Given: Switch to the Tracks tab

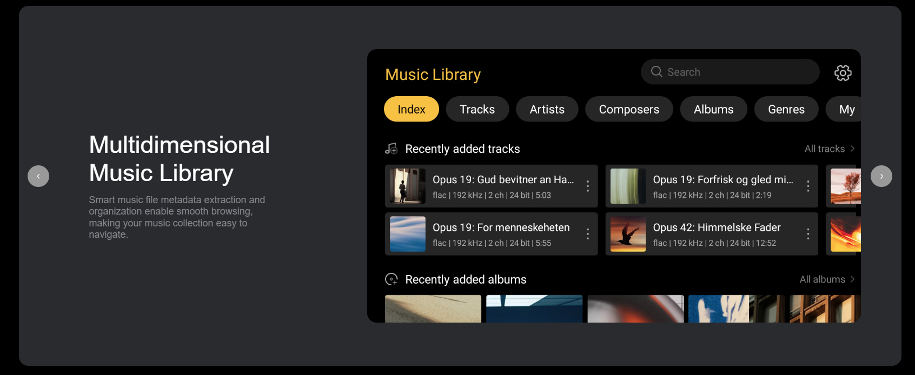Looking at the screenshot, I should click(478, 109).
